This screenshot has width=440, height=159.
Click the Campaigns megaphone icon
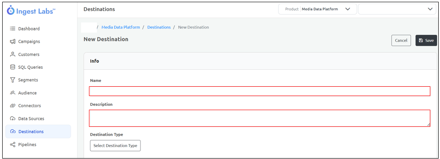pos(12,41)
